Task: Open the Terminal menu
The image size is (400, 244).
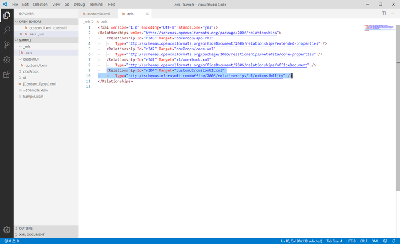Action: (x=96, y=4)
